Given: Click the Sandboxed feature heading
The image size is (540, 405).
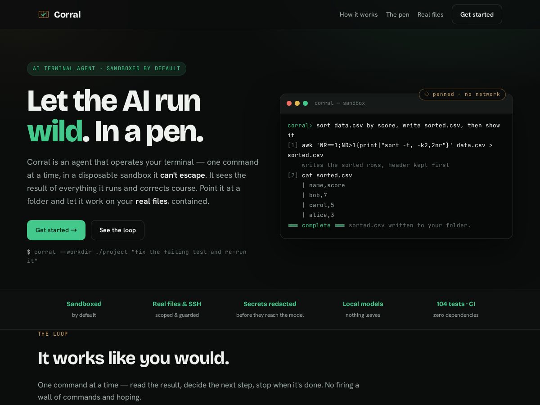Looking at the screenshot, I should [84, 304].
